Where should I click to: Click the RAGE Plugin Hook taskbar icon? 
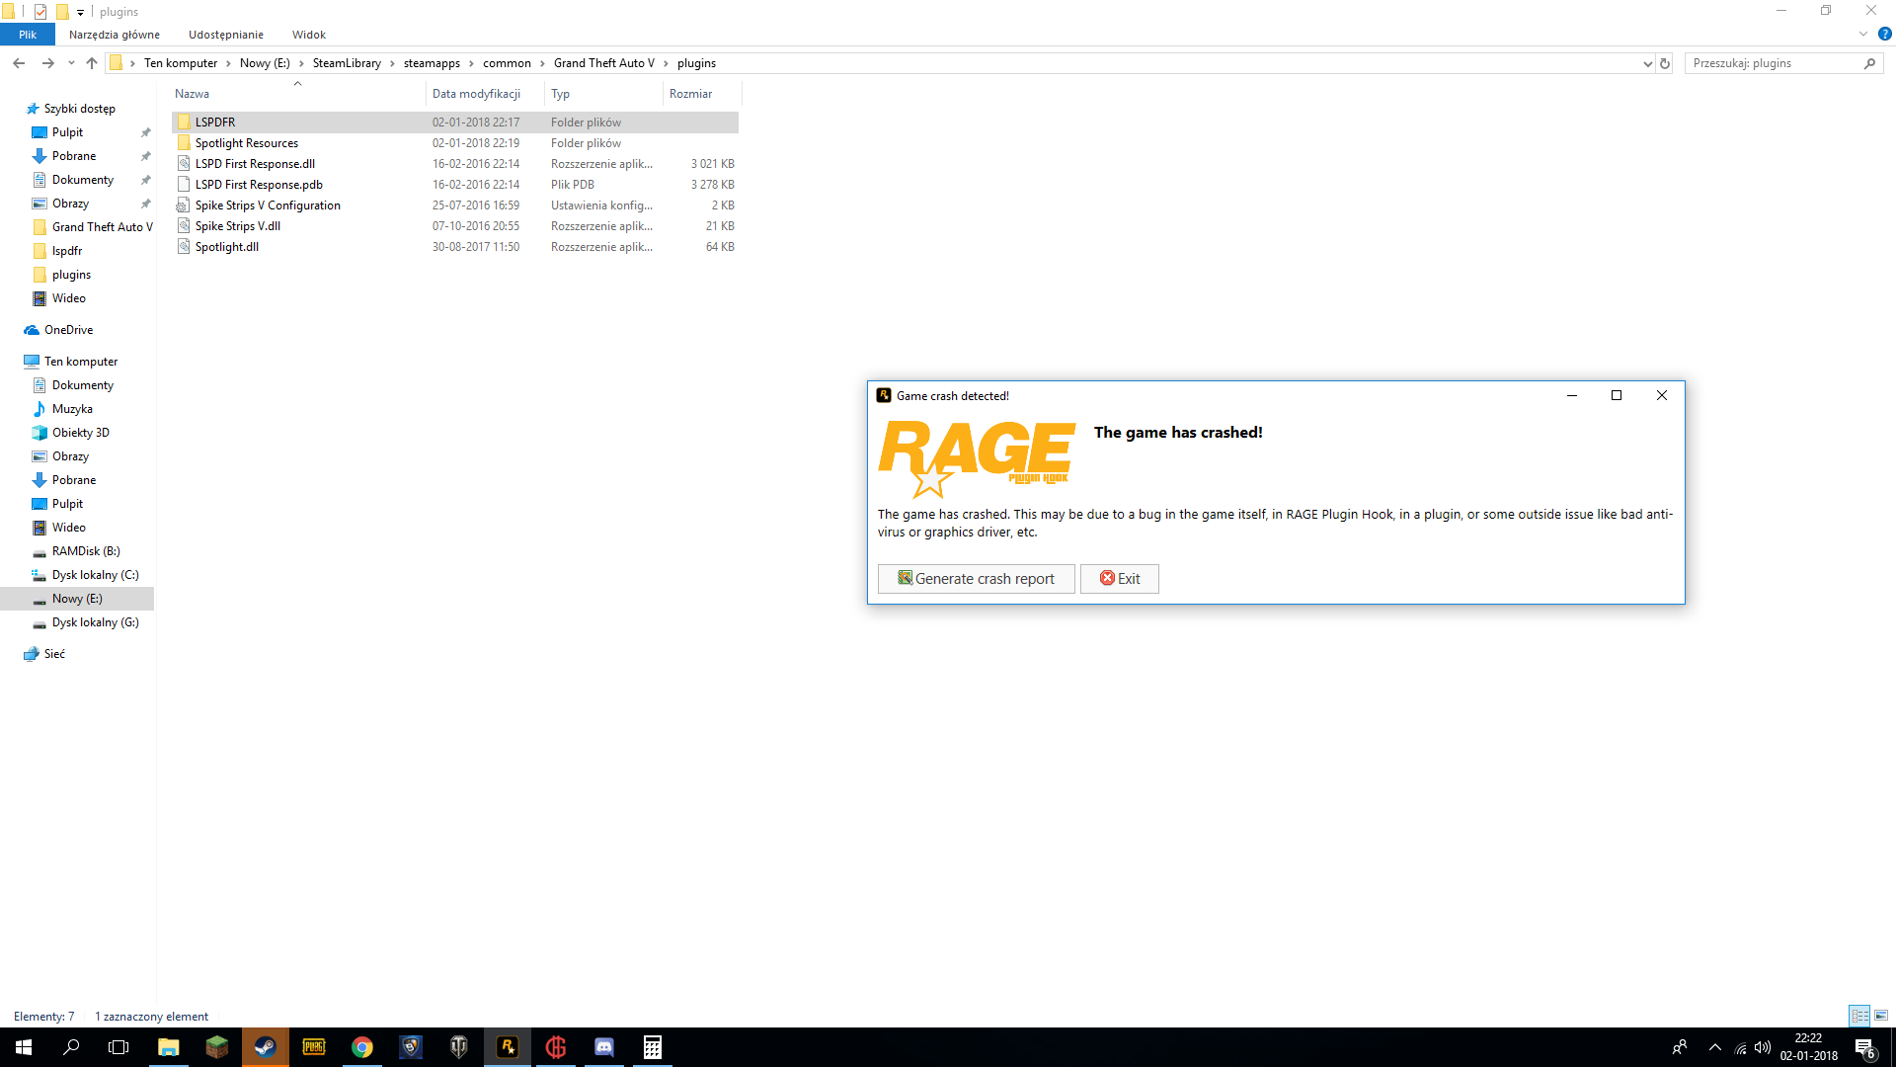(x=508, y=1047)
